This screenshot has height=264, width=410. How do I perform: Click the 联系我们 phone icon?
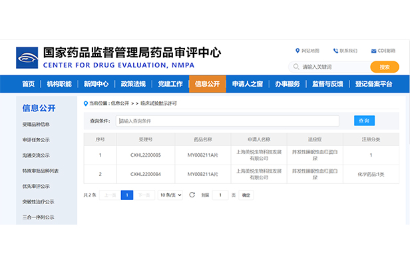point(335,51)
